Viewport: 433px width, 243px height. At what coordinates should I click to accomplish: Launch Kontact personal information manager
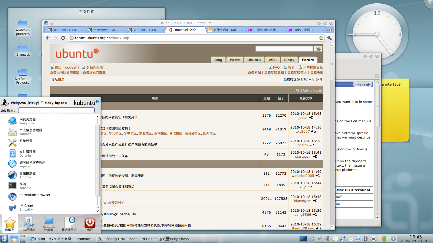click(12, 132)
